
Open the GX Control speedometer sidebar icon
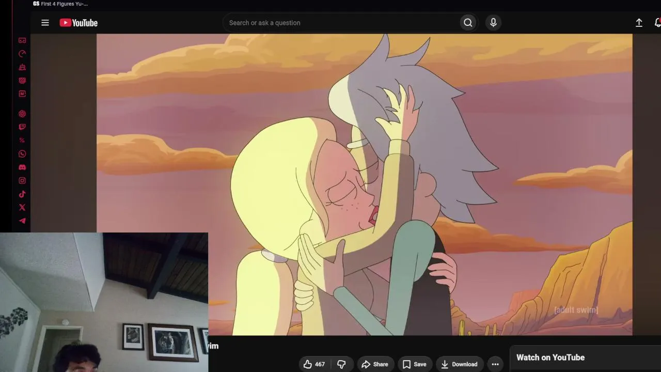(x=22, y=54)
